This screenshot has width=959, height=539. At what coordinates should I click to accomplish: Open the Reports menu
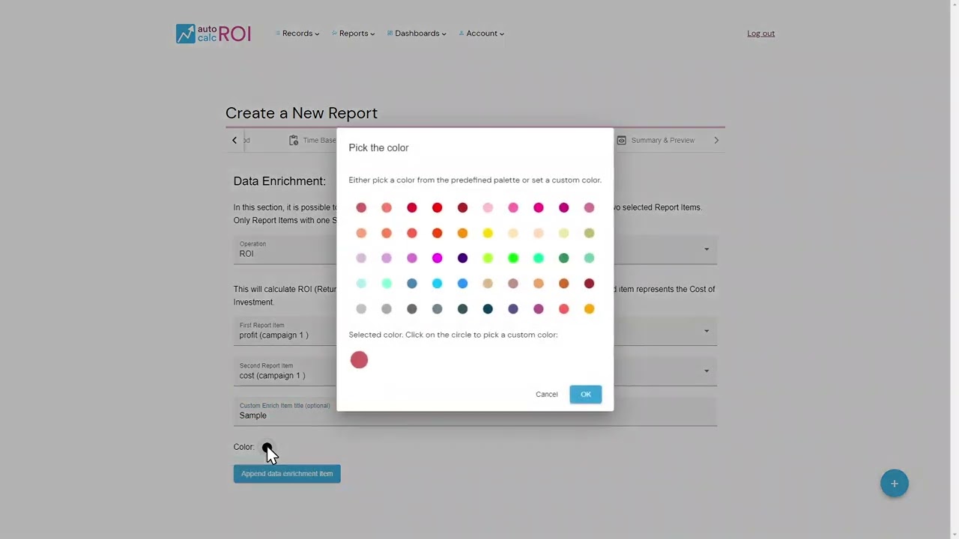tap(354, 33)
